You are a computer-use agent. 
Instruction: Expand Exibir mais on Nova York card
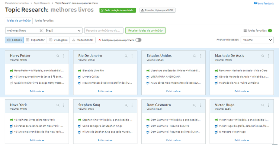(37, 141)
